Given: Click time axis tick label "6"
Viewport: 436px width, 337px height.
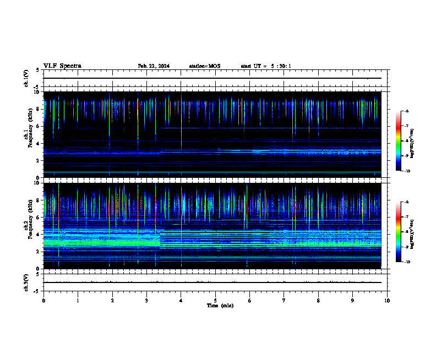Looking at the screenshot, I should click(x=249, y=301).
